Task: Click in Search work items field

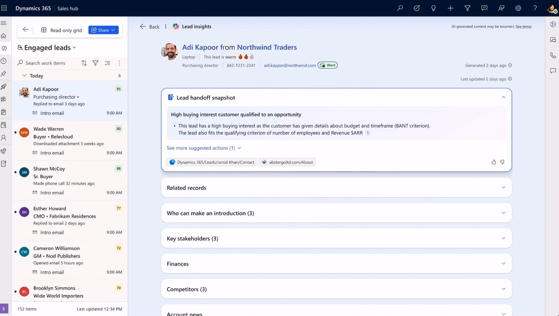Action: point(46,63)
